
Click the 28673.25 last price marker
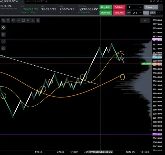(x=157, y=64)
